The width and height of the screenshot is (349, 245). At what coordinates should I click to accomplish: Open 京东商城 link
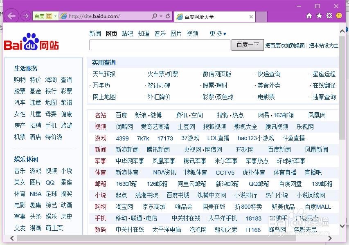pos(154,207)
